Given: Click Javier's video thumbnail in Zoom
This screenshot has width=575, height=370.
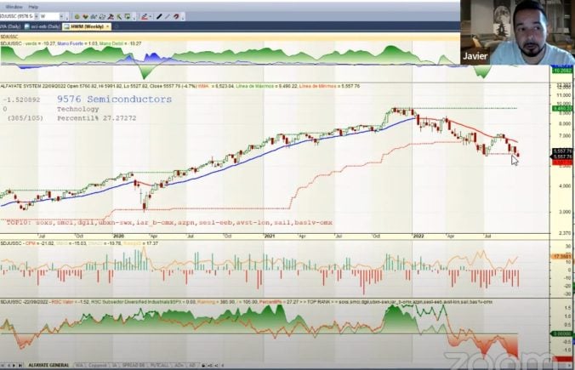Looking at the screenshot, I should pyautogui.click(x=517, y=32).
